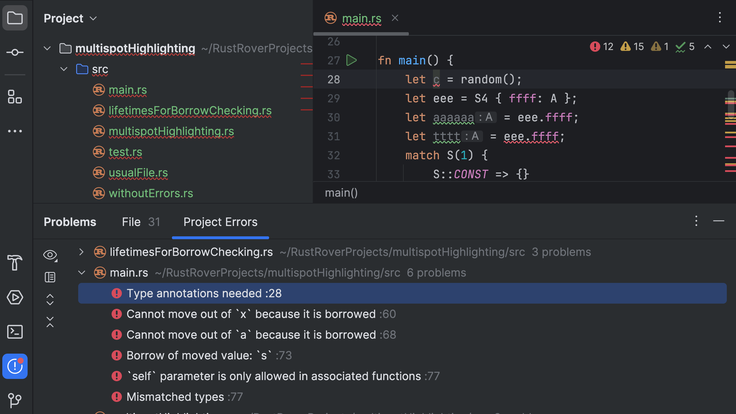
Task: Toggle the Project tool window folder icon
Action: coord(15,18)
